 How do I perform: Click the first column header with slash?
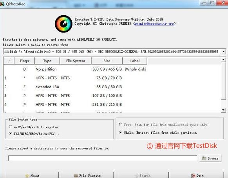tap(9, 61)
